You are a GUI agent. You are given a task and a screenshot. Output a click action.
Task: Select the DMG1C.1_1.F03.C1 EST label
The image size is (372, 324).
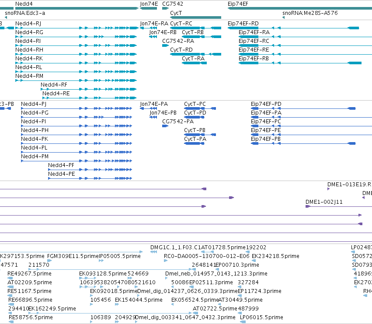pyautogui.click(x=176, y=247)
